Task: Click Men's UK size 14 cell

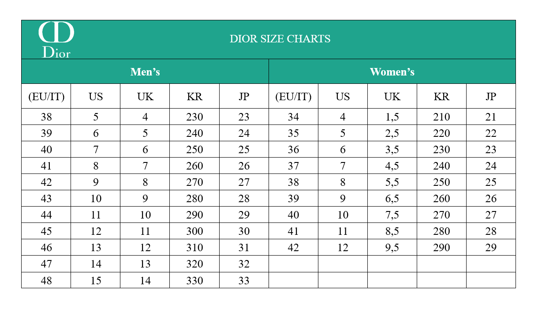Action: (145, 280)
